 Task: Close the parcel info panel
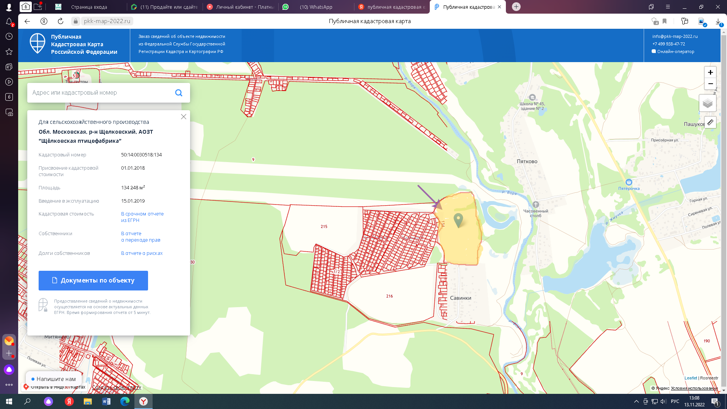click(x=184, y=117)
